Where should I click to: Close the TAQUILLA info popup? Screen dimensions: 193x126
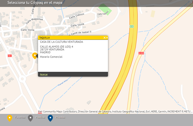(105, 38)
